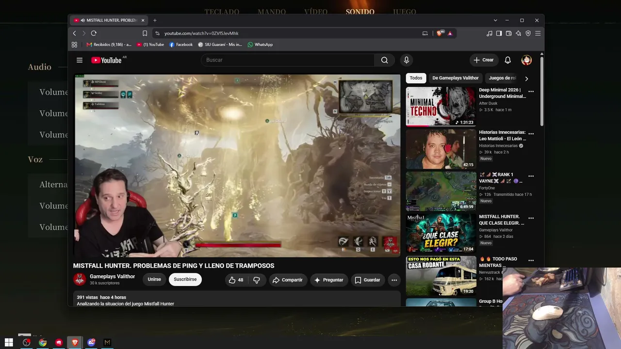
Task: Show more filter chips with right arrow
Action: tap(526, 78)
